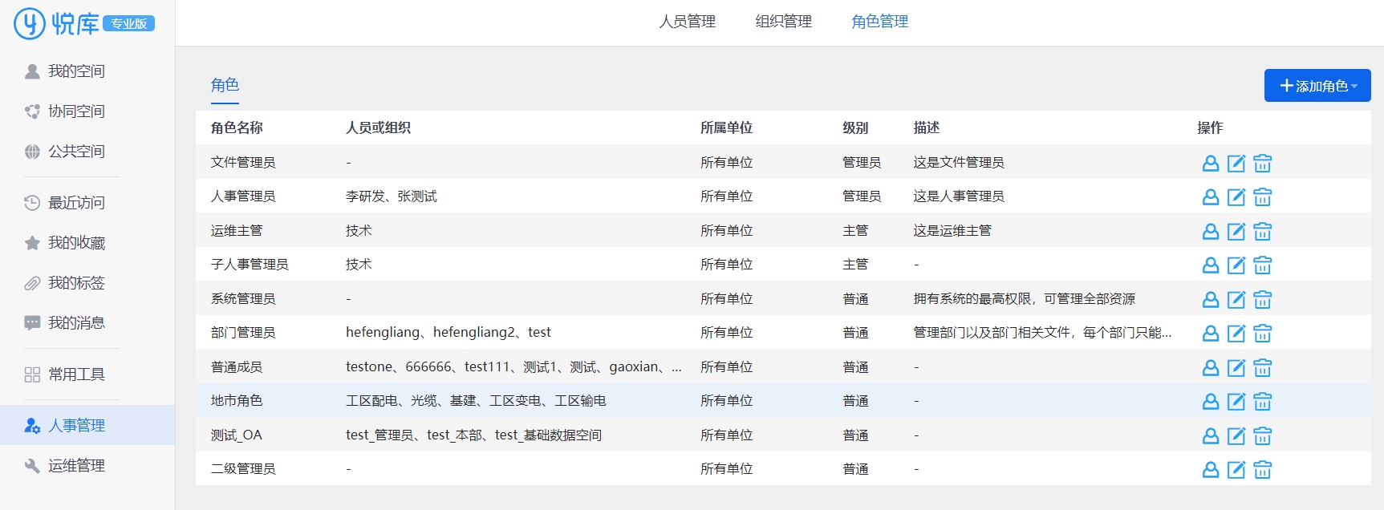Delete the 二级管理员 role
The width and height of the screenshot is (1384, 510).
[x=1262, y=470]
